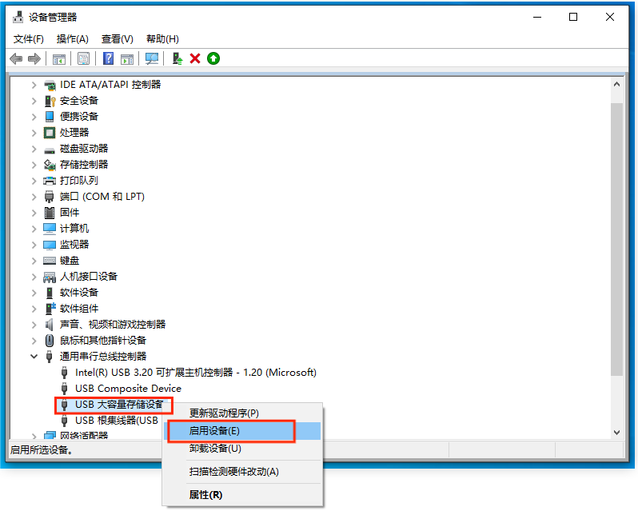Maximize the 设备管理器 window

point(573,17)
